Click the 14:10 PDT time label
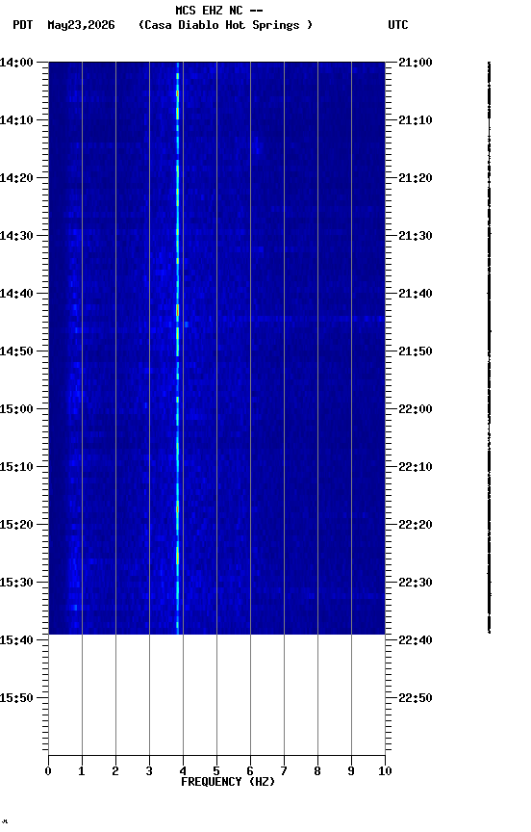This screenshot has height=832, width=531. pyautogui.click(x=16, y=120)
